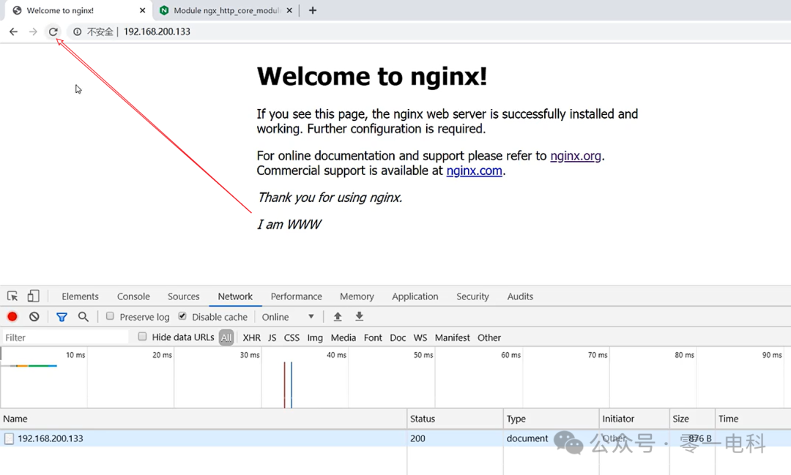The height and width of the screenshot is (475, 791).
Task: Switch to Module ngx_http_core_module tab
Action: (226, 10)
